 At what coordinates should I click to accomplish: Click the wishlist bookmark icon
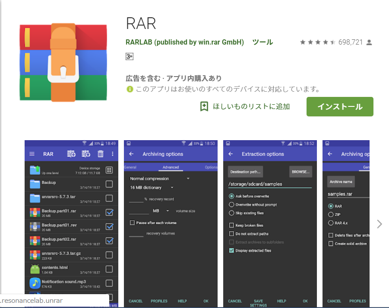click(x=204, y=106)
